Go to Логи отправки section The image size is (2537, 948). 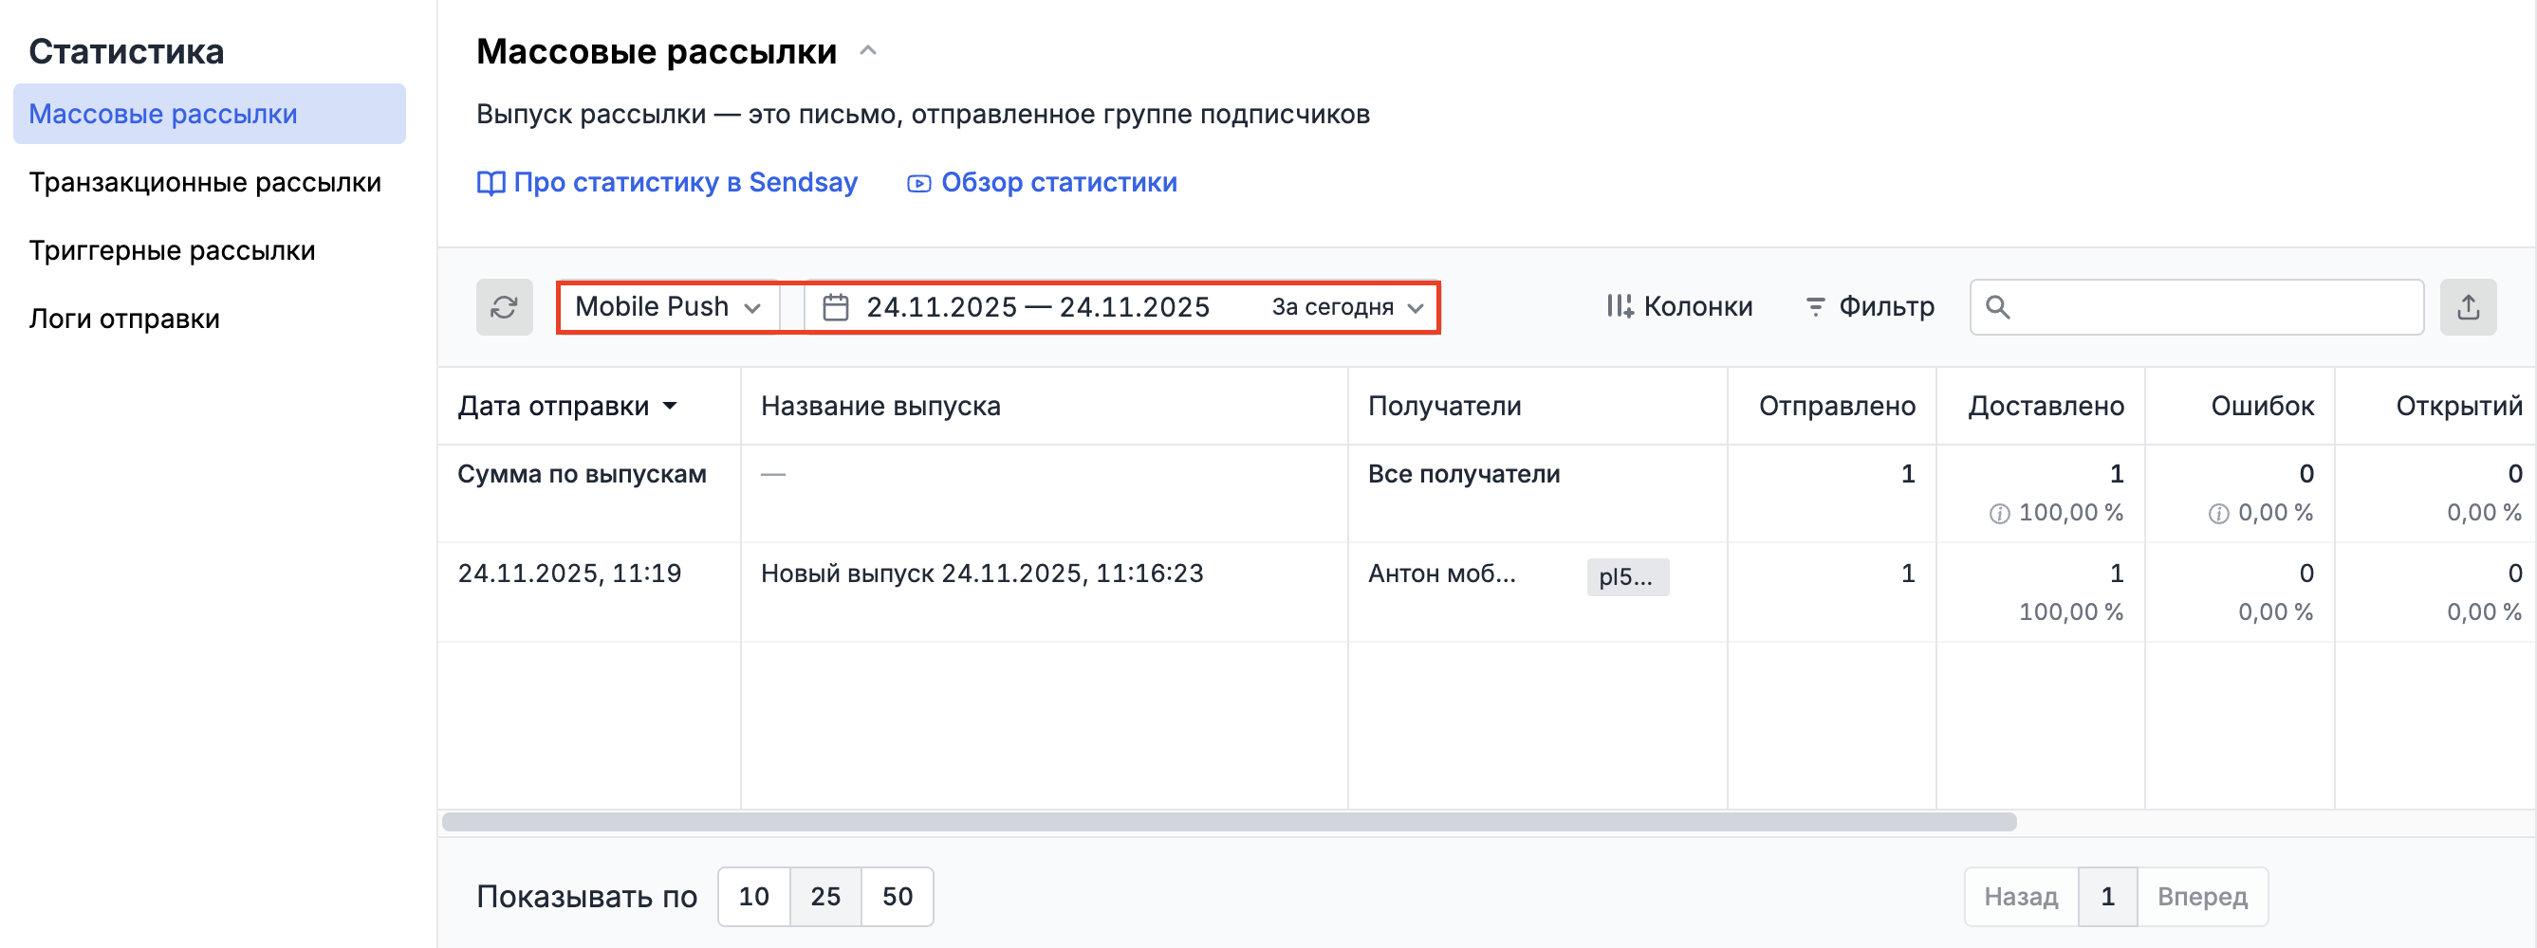coord(124,319)
